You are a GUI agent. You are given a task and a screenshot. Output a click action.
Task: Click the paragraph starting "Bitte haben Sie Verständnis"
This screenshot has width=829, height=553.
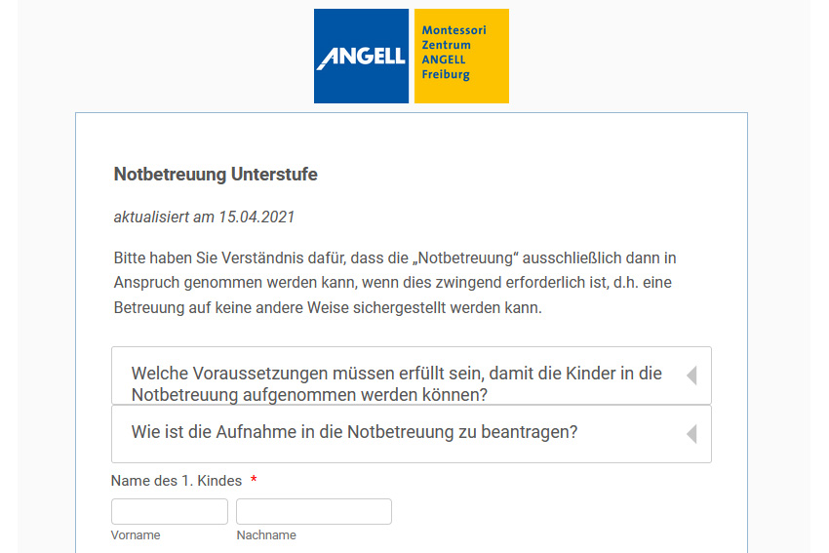coord(395,283)
